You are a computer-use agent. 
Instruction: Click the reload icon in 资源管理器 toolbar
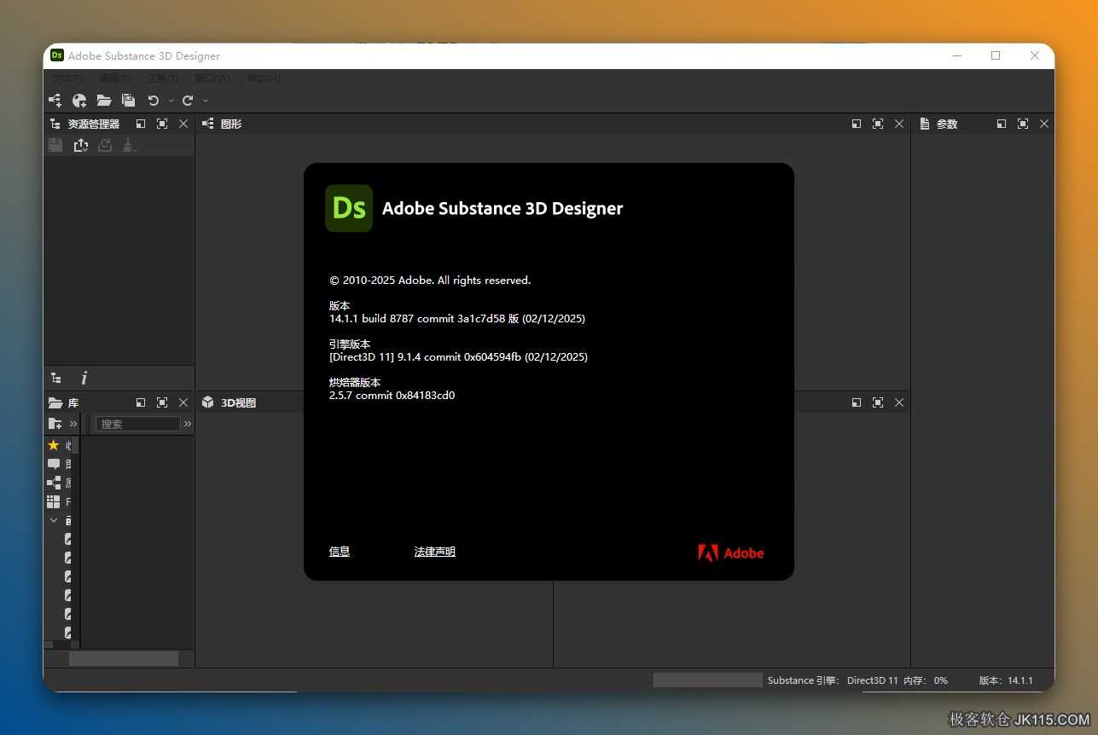click(105, 145)
